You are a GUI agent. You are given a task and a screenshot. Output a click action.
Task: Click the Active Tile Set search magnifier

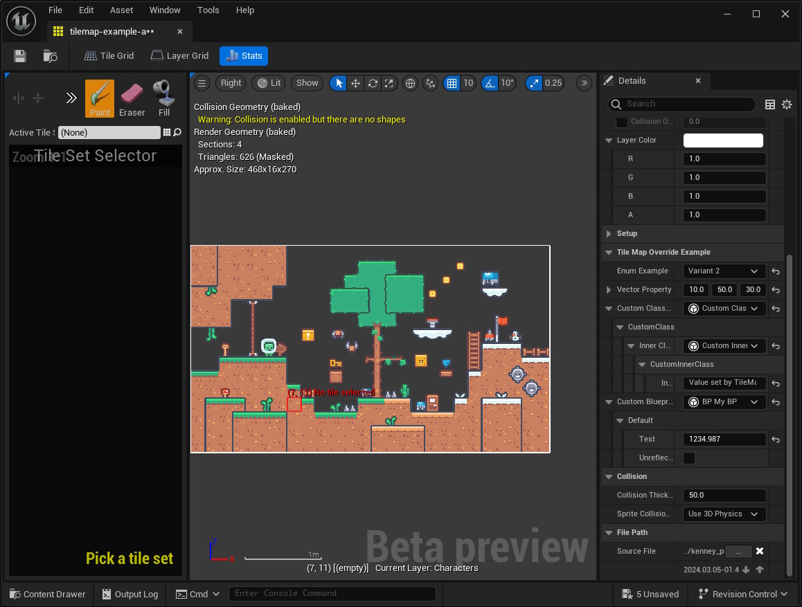pos(177,132)
